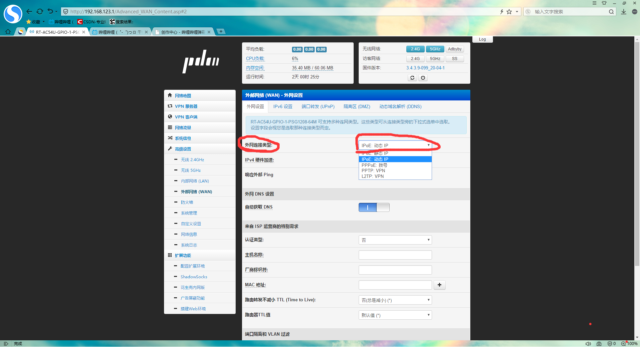
Task: Open Network Traffic sidebar item
Action: [200, 127]
